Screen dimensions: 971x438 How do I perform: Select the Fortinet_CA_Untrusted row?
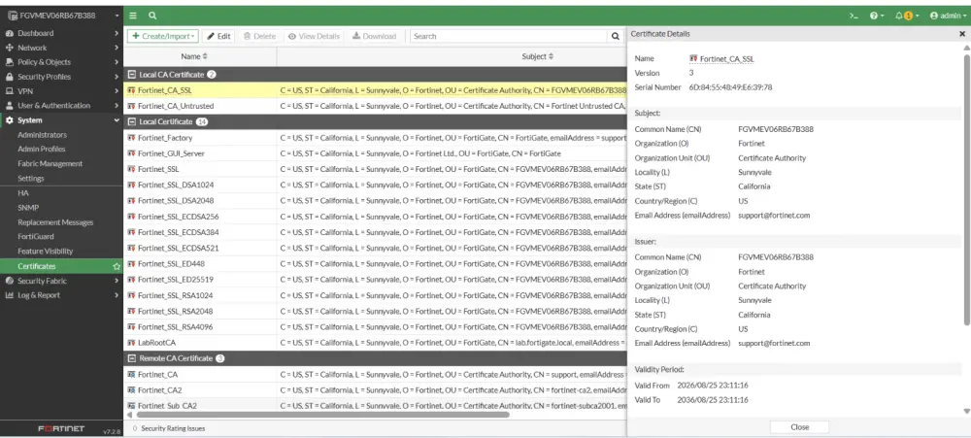coord(375,106)
